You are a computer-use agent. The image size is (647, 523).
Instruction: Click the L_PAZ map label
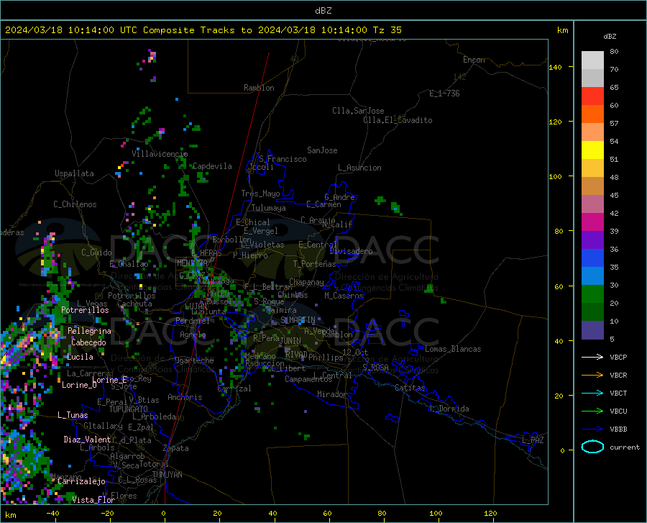533,440
